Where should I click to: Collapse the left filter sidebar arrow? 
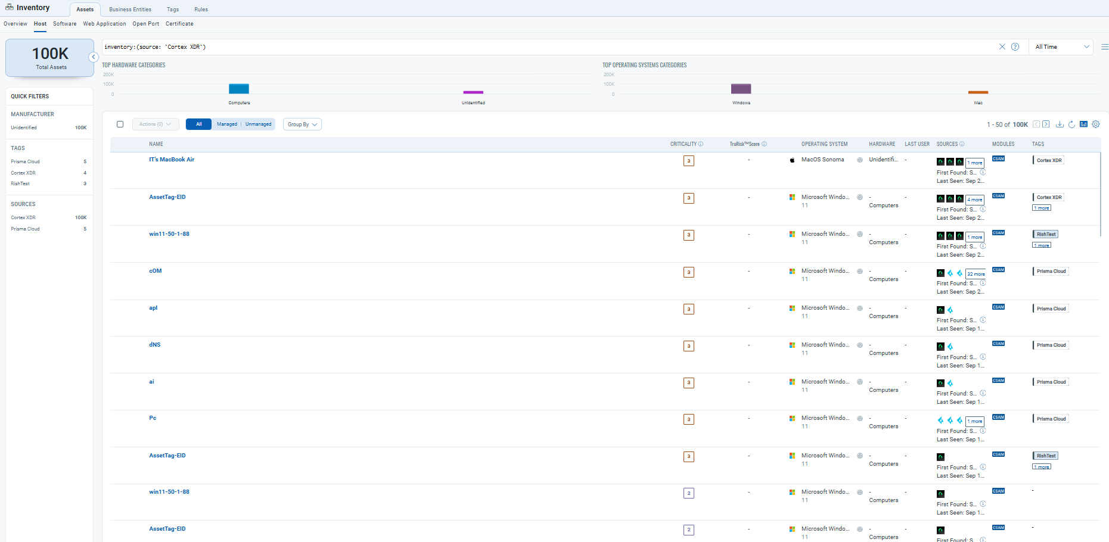(x=94, y=57)
